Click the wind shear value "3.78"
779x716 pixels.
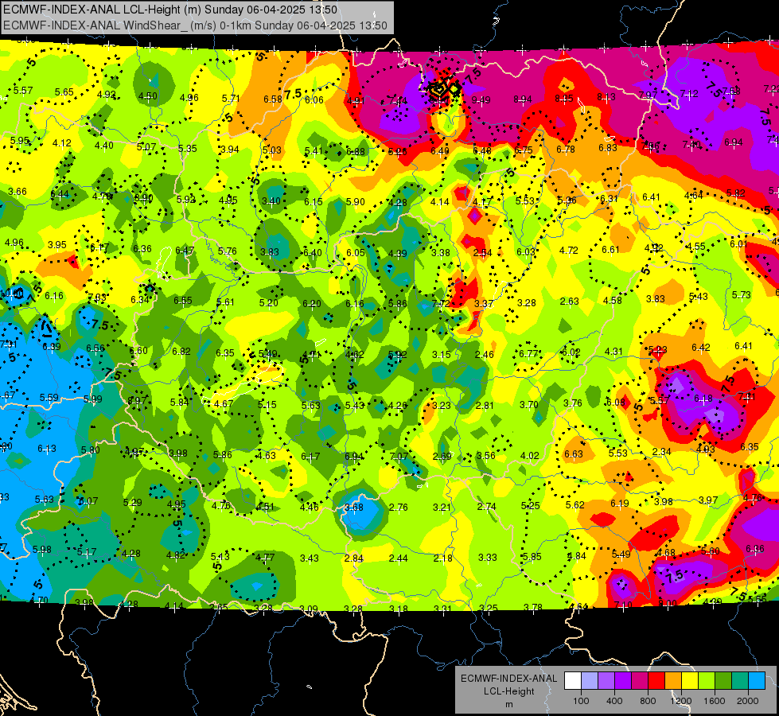(x=533, y=607)
